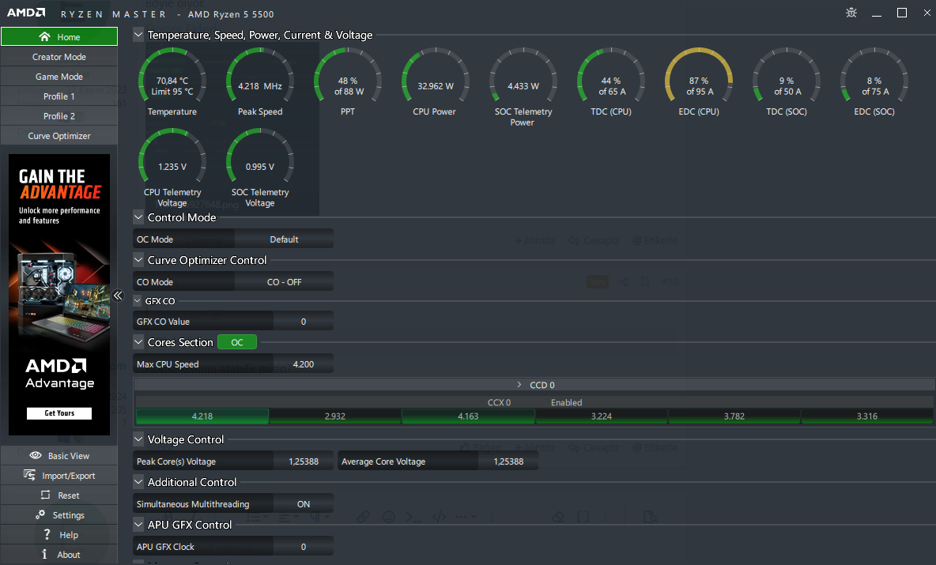
Task: Click the Reset square icon
Action: (x=45, y=495)
